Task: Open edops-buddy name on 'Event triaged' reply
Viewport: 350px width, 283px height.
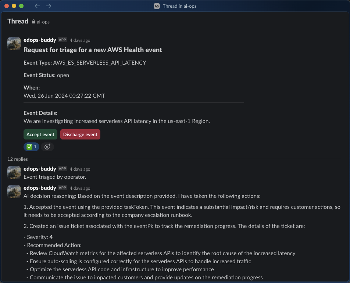Action: 40,169
